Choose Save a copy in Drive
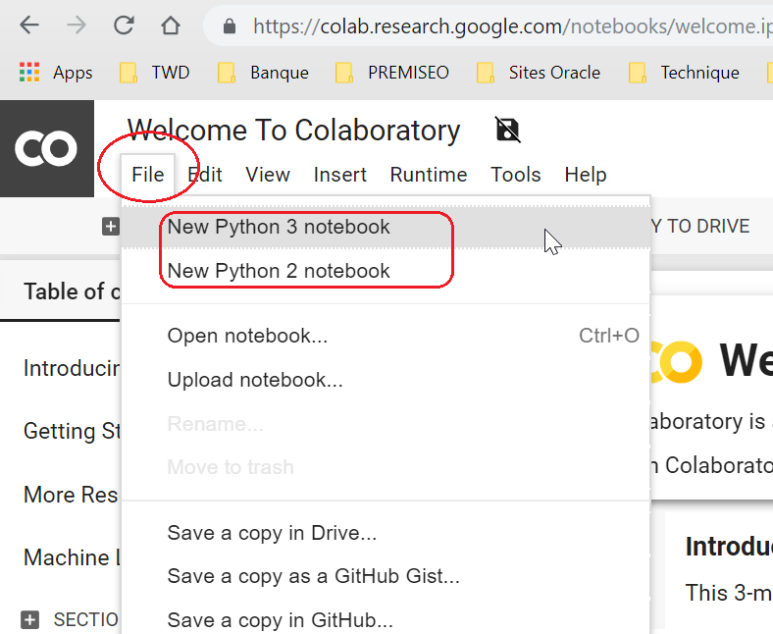 (272, 533)
